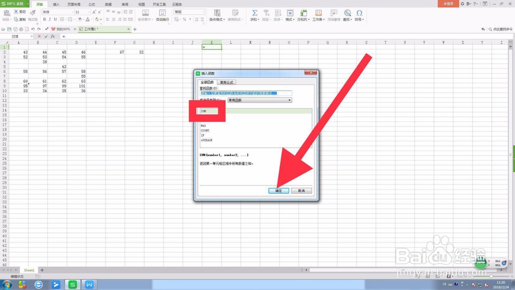Screen dimensions: 515x290
Task: Click the cut (剪切) scissors icon
Action: click(16, 12)
